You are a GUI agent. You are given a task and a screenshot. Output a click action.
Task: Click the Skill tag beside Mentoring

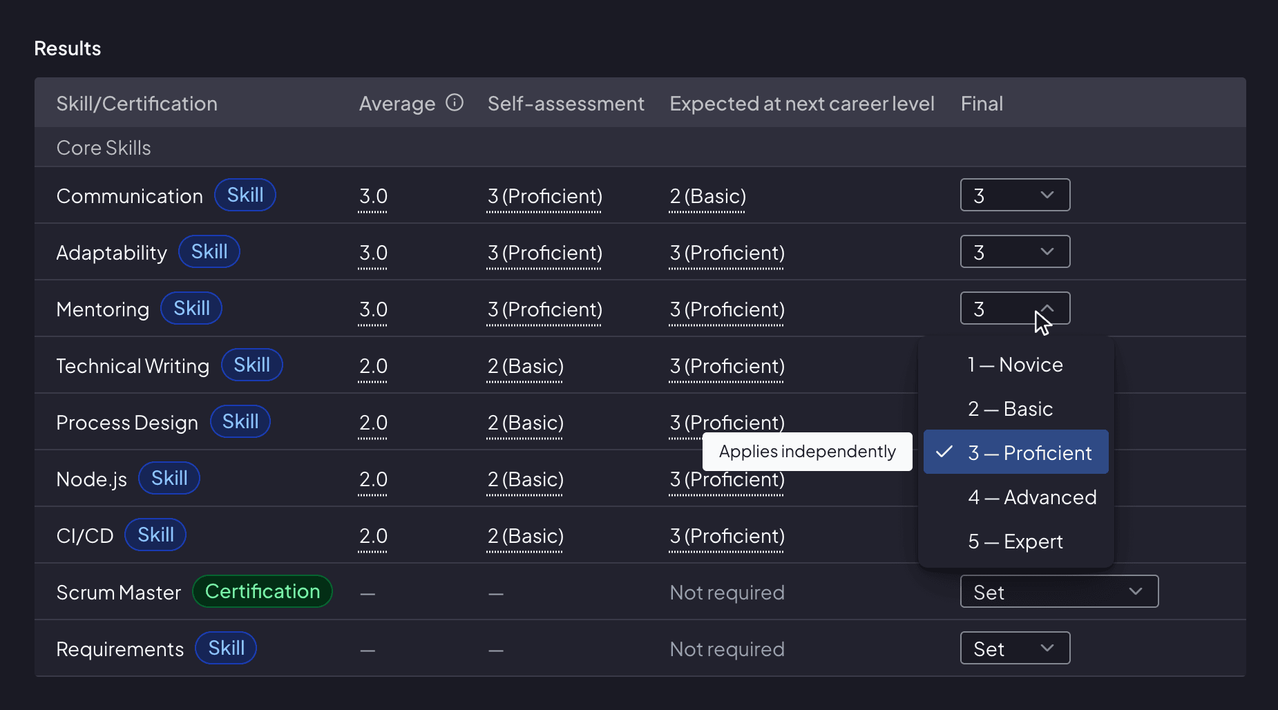tap(191, 309)
